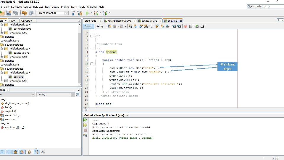
Task: Close the Start Page tab
Action: coord(100,21)
